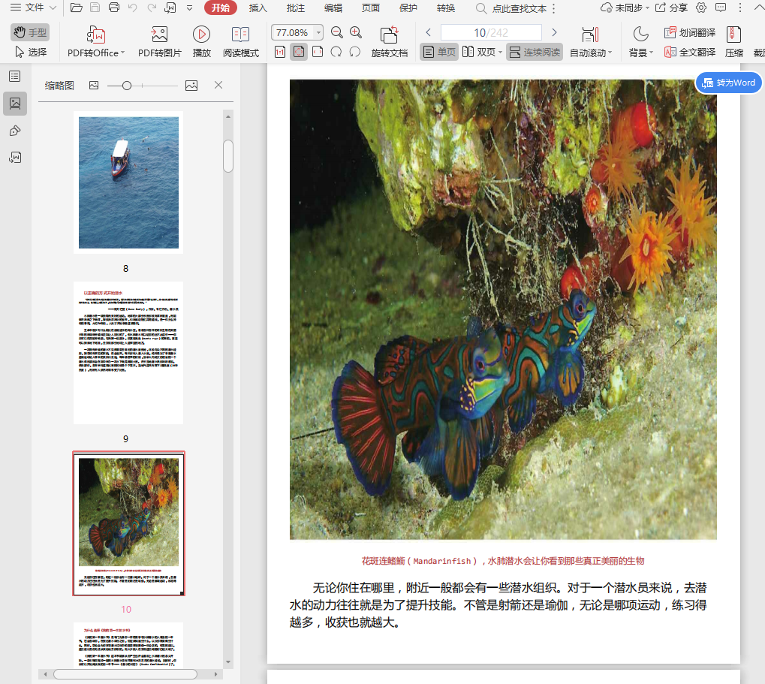Click 全文翻译 full text translation
765x684 pixels.
(x=689, y=53)
